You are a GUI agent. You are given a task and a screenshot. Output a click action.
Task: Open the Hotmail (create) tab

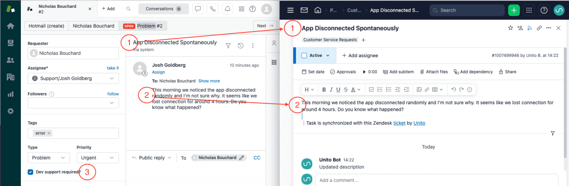[46, 26]
